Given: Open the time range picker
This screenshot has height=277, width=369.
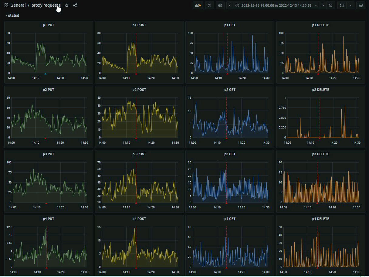Looking at the screenshot, I should (x=276, y=5).
